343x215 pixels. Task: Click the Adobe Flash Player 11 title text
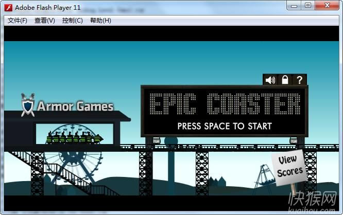(48, 7)
